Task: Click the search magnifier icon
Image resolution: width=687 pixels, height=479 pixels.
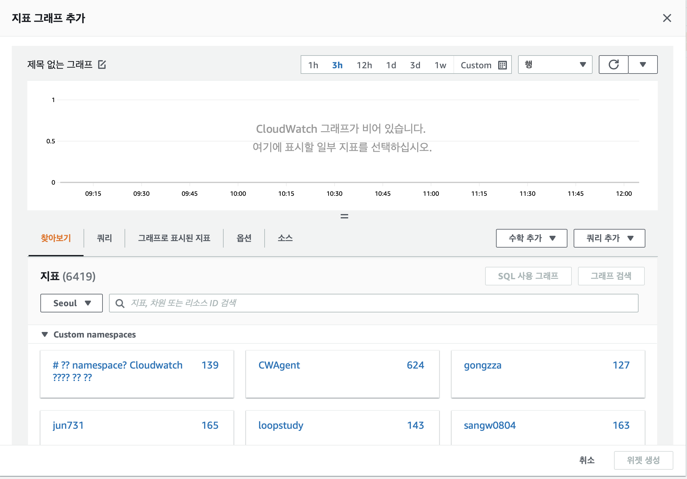Action: [x=120, y=303]
